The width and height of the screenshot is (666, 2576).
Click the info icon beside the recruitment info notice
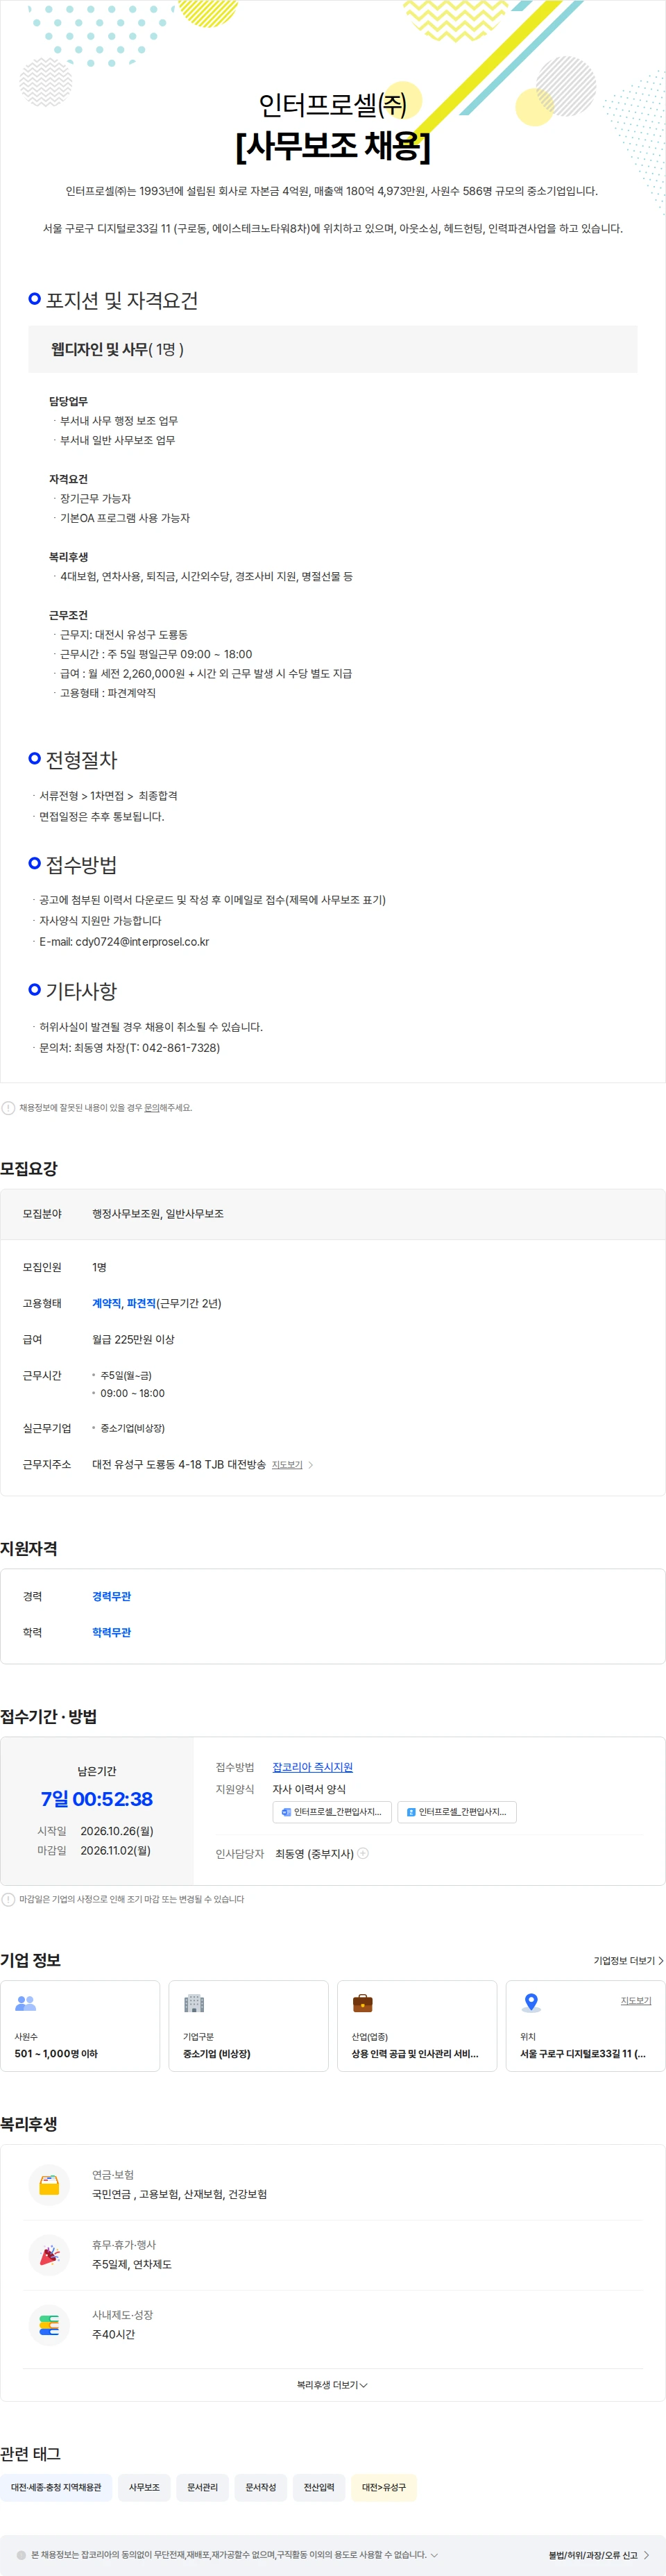(8, 1108)
